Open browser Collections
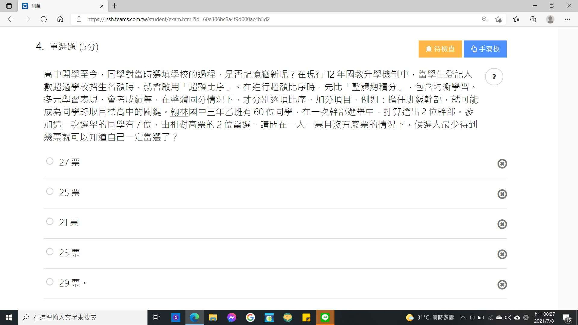578x325 pixels. tap(533, 19)
